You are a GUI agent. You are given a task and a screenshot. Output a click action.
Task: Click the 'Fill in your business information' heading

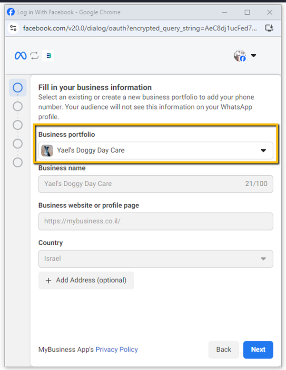pyautogui.click(x=95, y=88)
